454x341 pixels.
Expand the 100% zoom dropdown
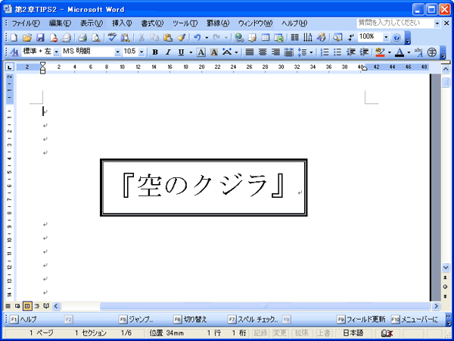click(386, 37)
